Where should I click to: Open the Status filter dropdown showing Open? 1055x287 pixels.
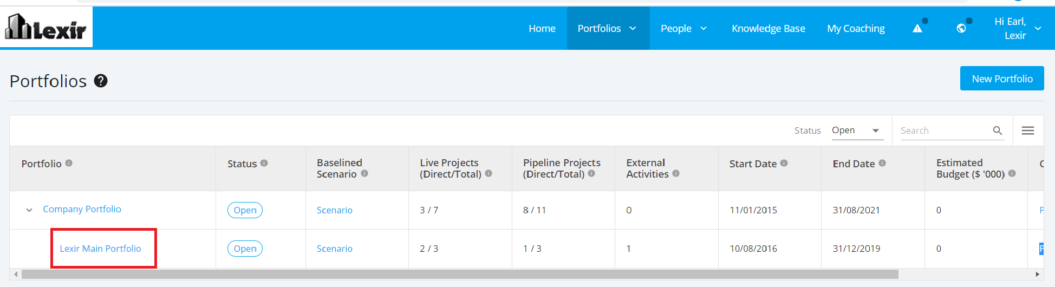pyautogui.click(x=857, y=131)
